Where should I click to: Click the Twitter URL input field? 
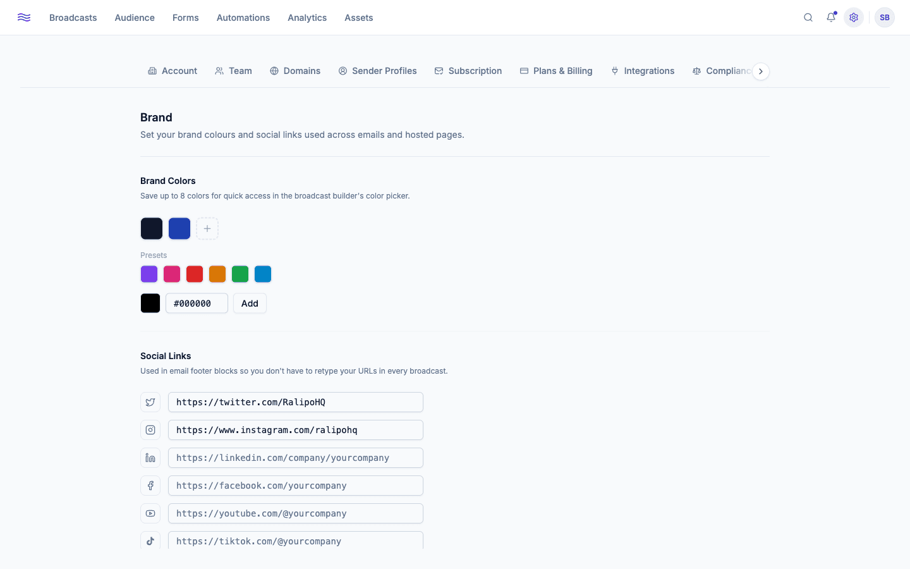[296, 402]
